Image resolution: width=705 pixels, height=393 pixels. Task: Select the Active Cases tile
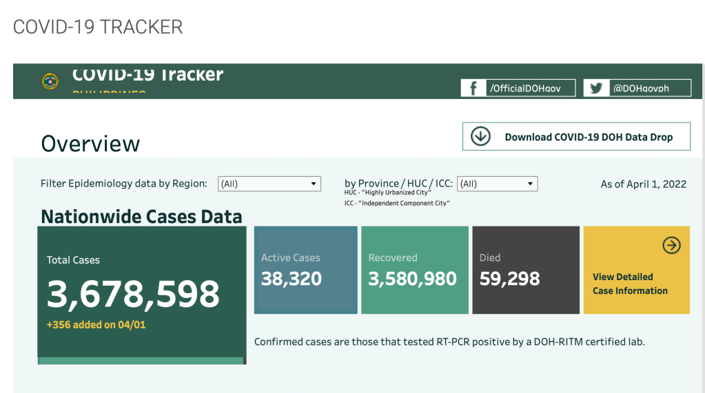click(x=305, y=270)
